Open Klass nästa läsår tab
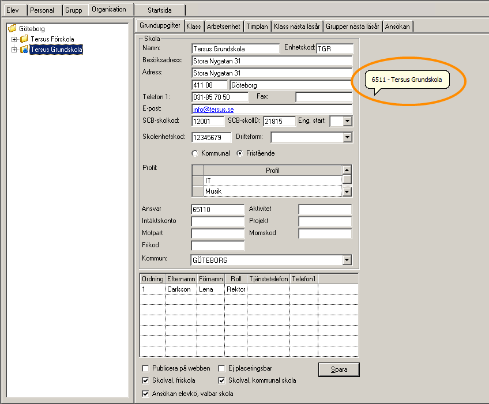The image size is (489, 404). [x=297, y=27]
